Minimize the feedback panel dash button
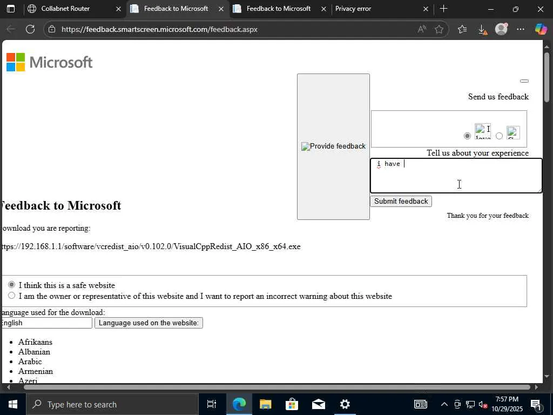The width and height of the screenshot is (553, 415). click(x=524, y=81)
